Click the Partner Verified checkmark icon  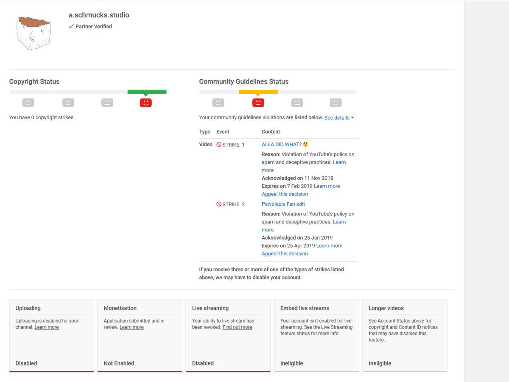click(71, 26)
